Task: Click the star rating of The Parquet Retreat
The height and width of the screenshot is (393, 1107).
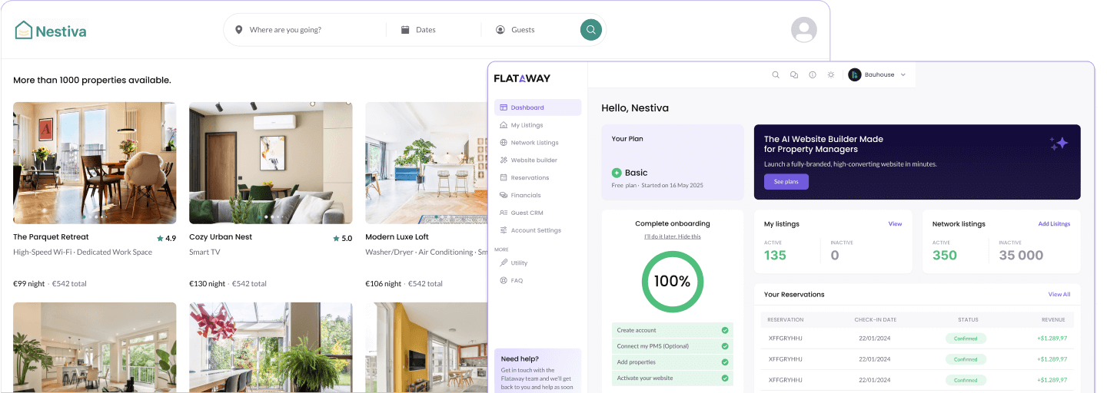Action: [166, 238]
